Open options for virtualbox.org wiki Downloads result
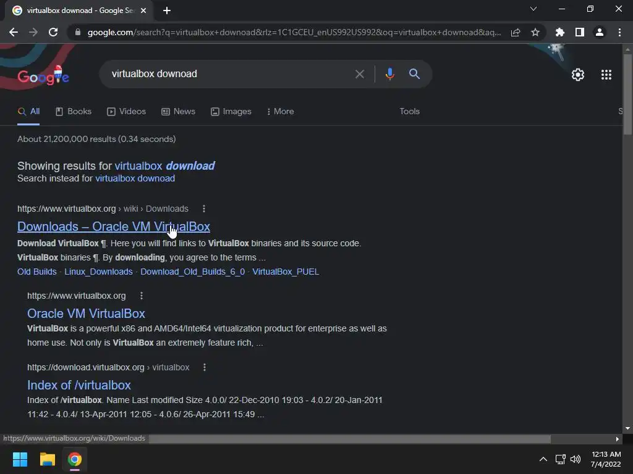Viewport: 633px width, 474px height. (x=204, y=209)
